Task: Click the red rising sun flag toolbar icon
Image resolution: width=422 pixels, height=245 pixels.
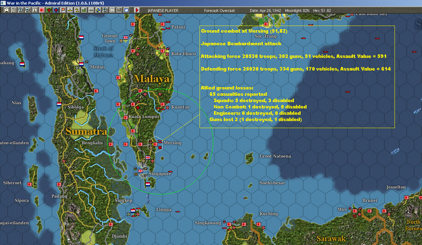Action: pyautogui.click(x=42, y=10)
